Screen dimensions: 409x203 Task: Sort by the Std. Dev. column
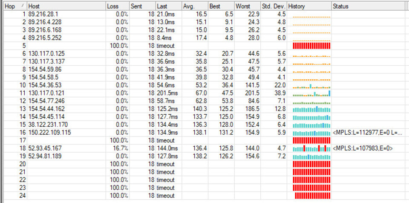pos(273,6)
